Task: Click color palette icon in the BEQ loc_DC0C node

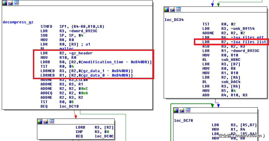Action: (40, 121)
